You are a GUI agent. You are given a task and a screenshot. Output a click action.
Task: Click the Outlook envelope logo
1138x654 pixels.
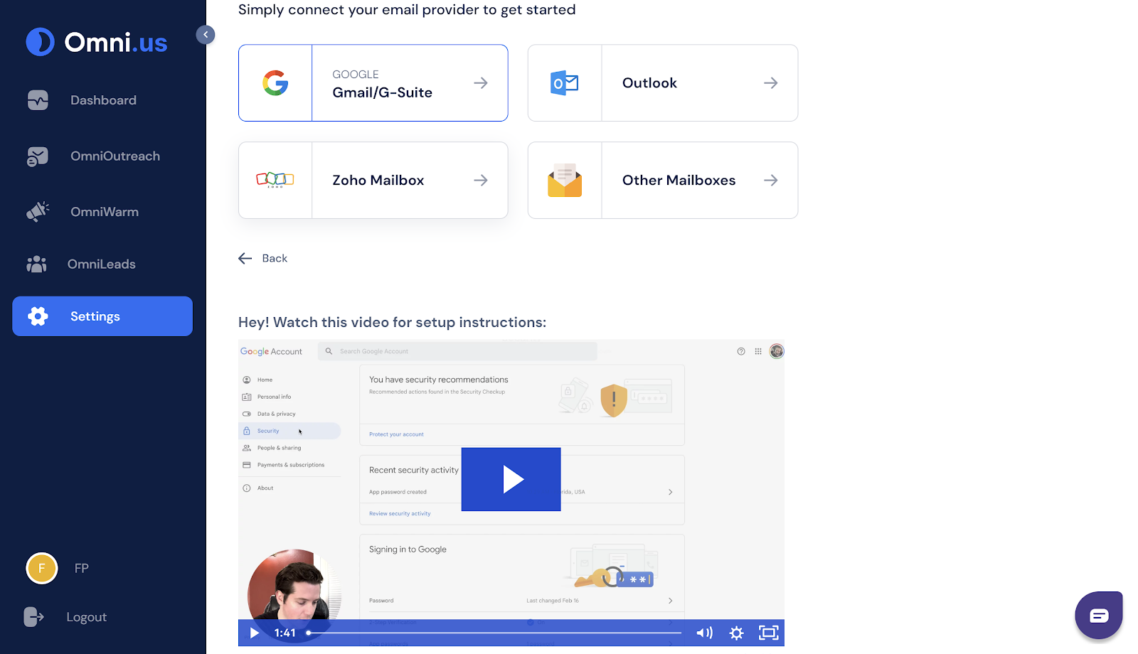tap(565, 83)
